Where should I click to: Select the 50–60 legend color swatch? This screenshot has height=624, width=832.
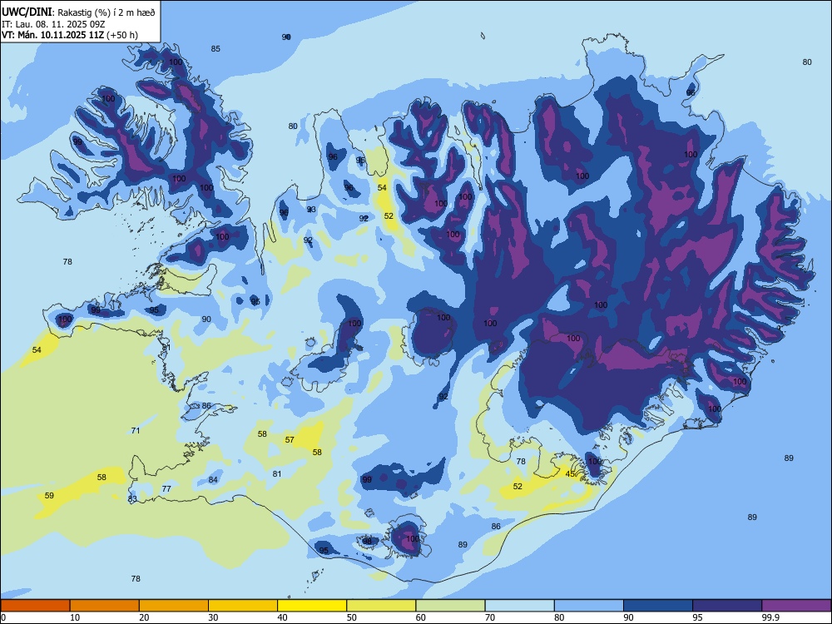(x=382, y=606)
